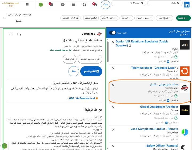Open Safety Officer (Remote) job
This screenshot has width=192, height=150.
[162, 146]
